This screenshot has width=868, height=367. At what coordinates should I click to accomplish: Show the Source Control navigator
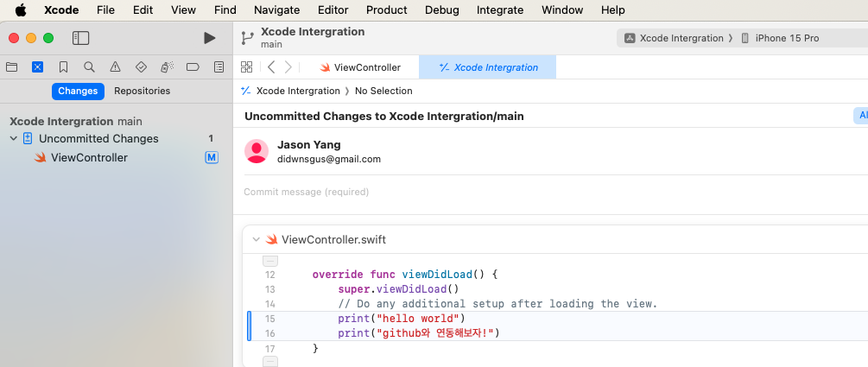pos(37,67)
